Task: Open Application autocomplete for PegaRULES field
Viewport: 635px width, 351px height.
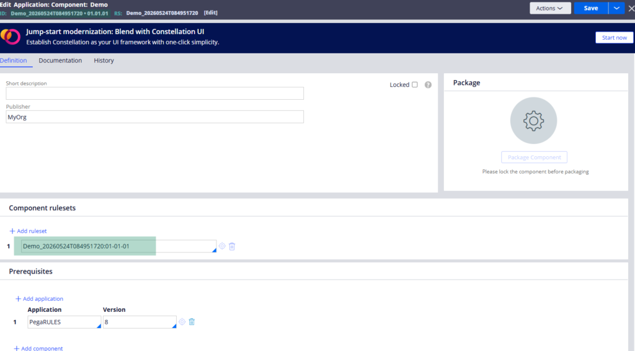Action: (99, 326)
